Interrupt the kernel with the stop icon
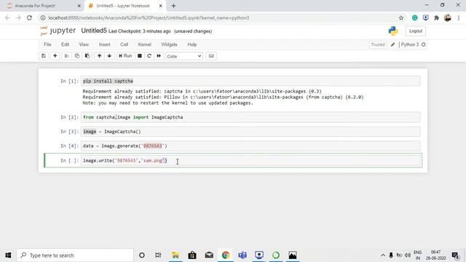 139,56
